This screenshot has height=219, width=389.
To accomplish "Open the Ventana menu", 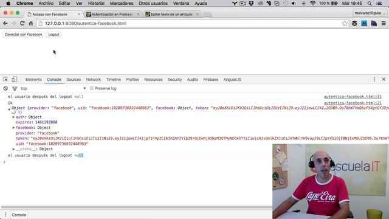I will pos(181,4).
